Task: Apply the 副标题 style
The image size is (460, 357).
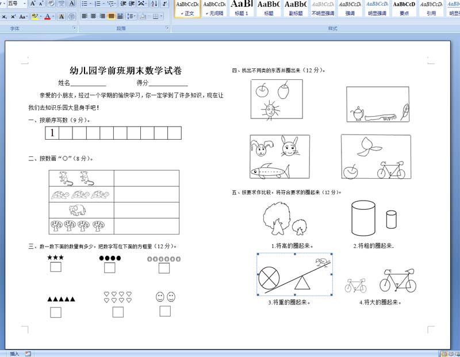Action: point(296,9)
